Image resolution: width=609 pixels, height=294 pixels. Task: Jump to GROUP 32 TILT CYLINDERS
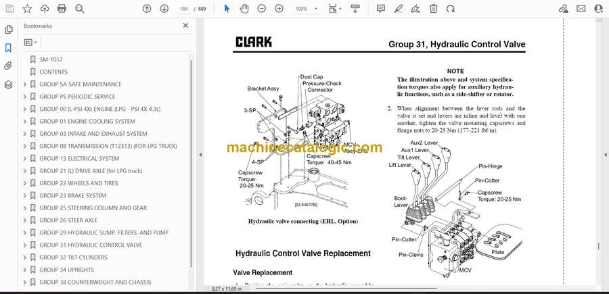[73, 258]
